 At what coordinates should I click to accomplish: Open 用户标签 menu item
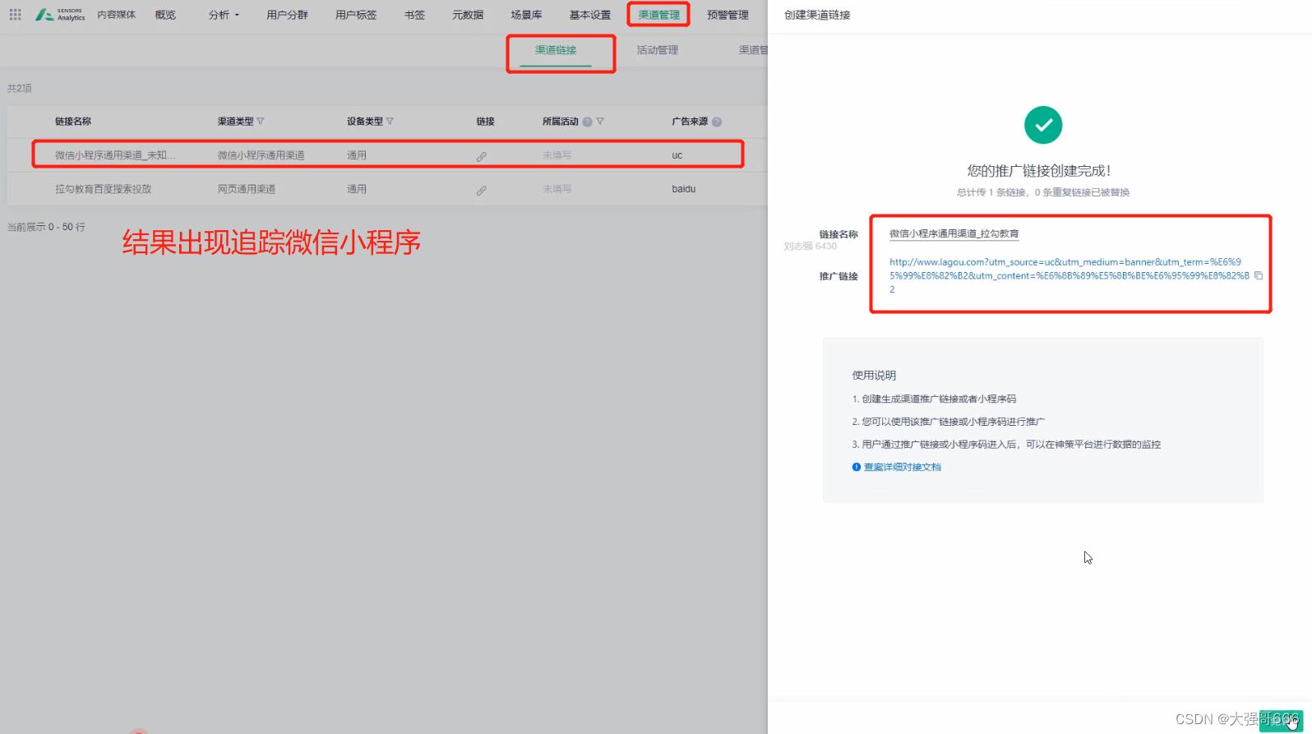(356, 15)
